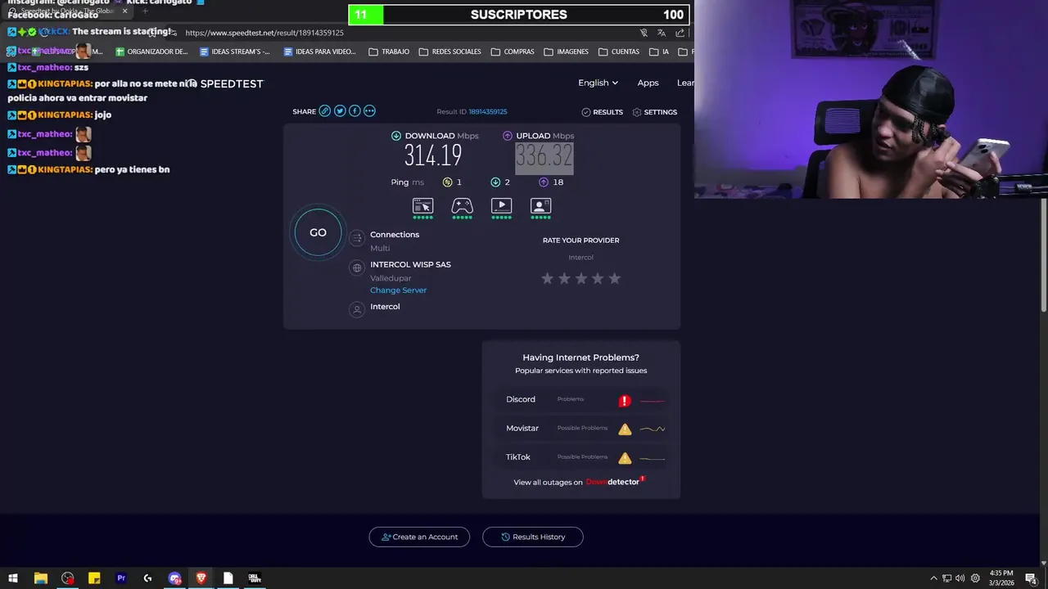Share result on Twitter
Screen dimensions: 1048x589
point(340,111)
